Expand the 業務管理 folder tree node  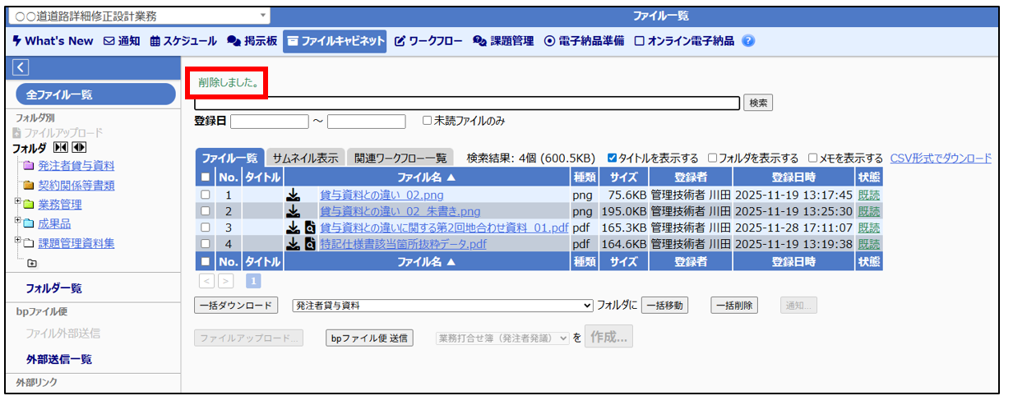pyautogui.click(x=18, y=202)
